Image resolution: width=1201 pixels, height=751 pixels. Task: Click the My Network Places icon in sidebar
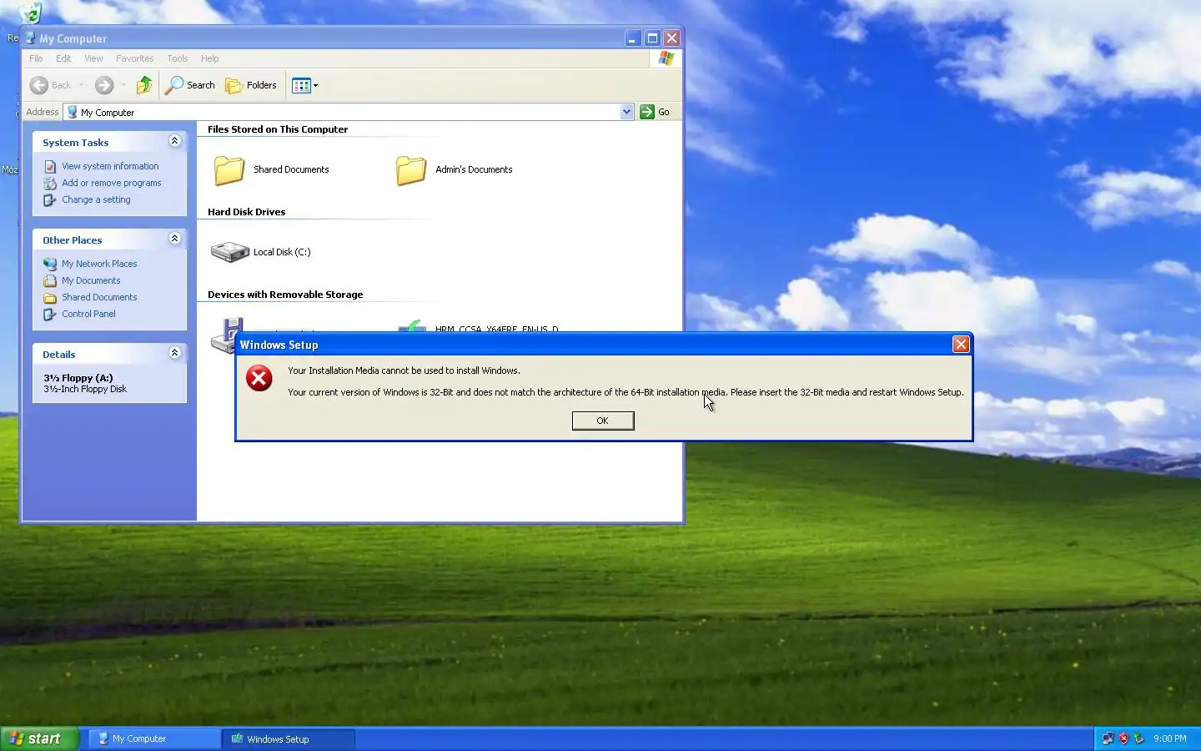click(x=50, y=264)
